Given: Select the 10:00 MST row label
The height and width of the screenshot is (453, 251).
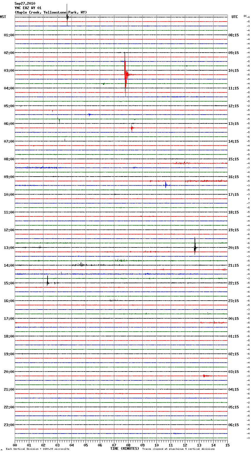Looking at the screenshot, I should pos(9,195).
